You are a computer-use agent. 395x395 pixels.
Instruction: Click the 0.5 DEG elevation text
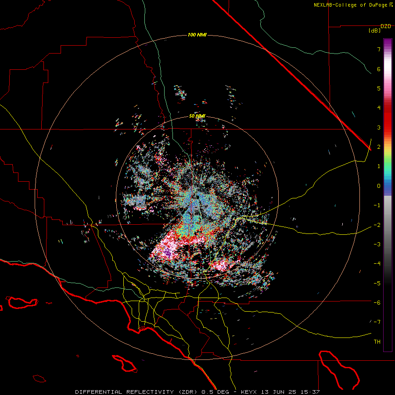(215, 392)
